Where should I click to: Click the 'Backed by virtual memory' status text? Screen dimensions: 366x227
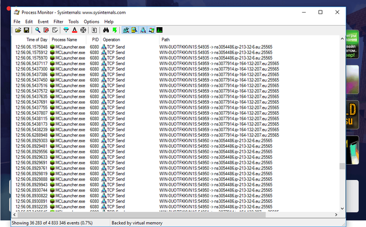click(x=137, y=223)
